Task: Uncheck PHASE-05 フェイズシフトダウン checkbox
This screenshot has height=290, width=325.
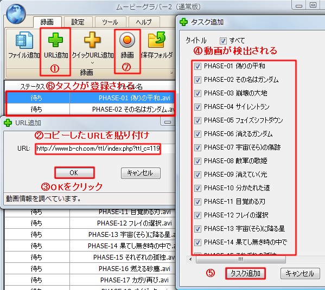Action: point(197,120)
